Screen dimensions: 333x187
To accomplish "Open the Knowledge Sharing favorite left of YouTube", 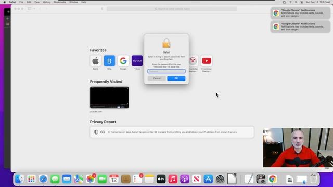I will point(193,61).
